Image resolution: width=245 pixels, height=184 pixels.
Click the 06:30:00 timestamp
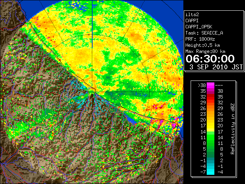[210, 59]
